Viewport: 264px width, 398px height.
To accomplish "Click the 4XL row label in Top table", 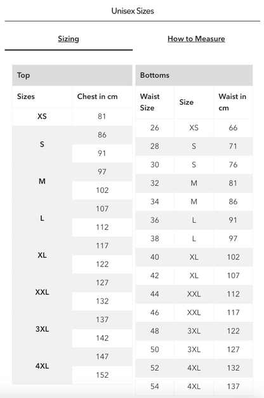I will (42, 366).
